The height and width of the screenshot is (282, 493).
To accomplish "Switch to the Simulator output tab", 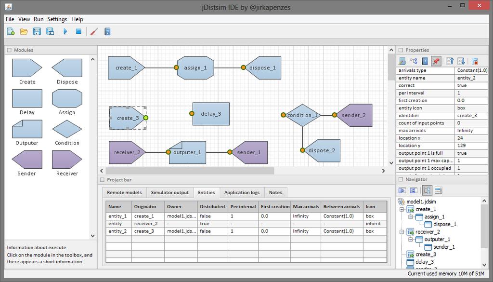I will [x=170, y=193].
